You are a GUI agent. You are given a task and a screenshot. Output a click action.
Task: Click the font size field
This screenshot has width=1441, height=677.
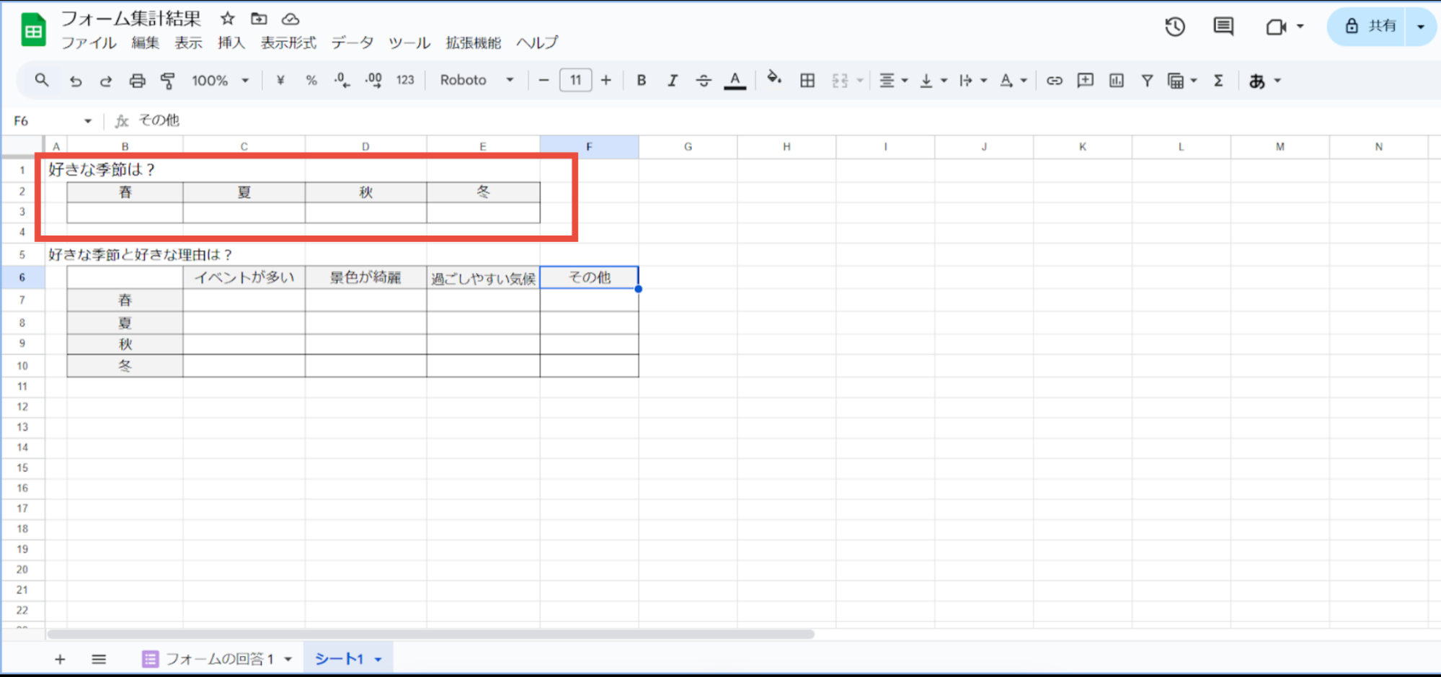point(575,80)
